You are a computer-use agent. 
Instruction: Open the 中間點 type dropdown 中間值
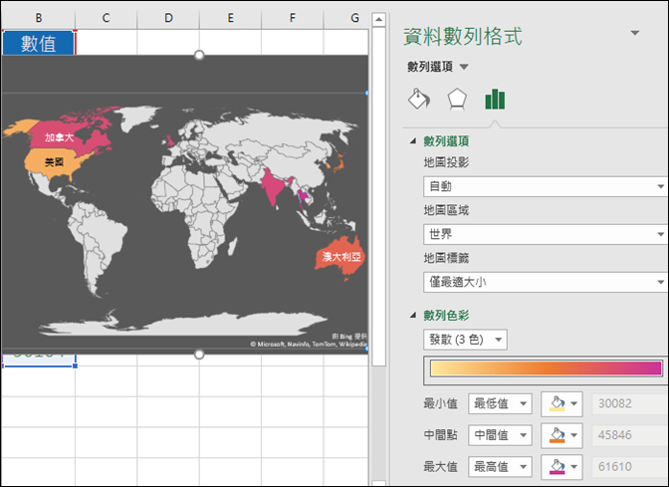pyautogui.click(x=500, y=435)
